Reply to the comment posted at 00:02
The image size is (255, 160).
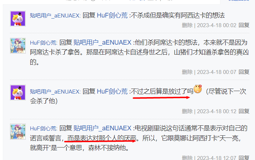[x=244, y=25]
